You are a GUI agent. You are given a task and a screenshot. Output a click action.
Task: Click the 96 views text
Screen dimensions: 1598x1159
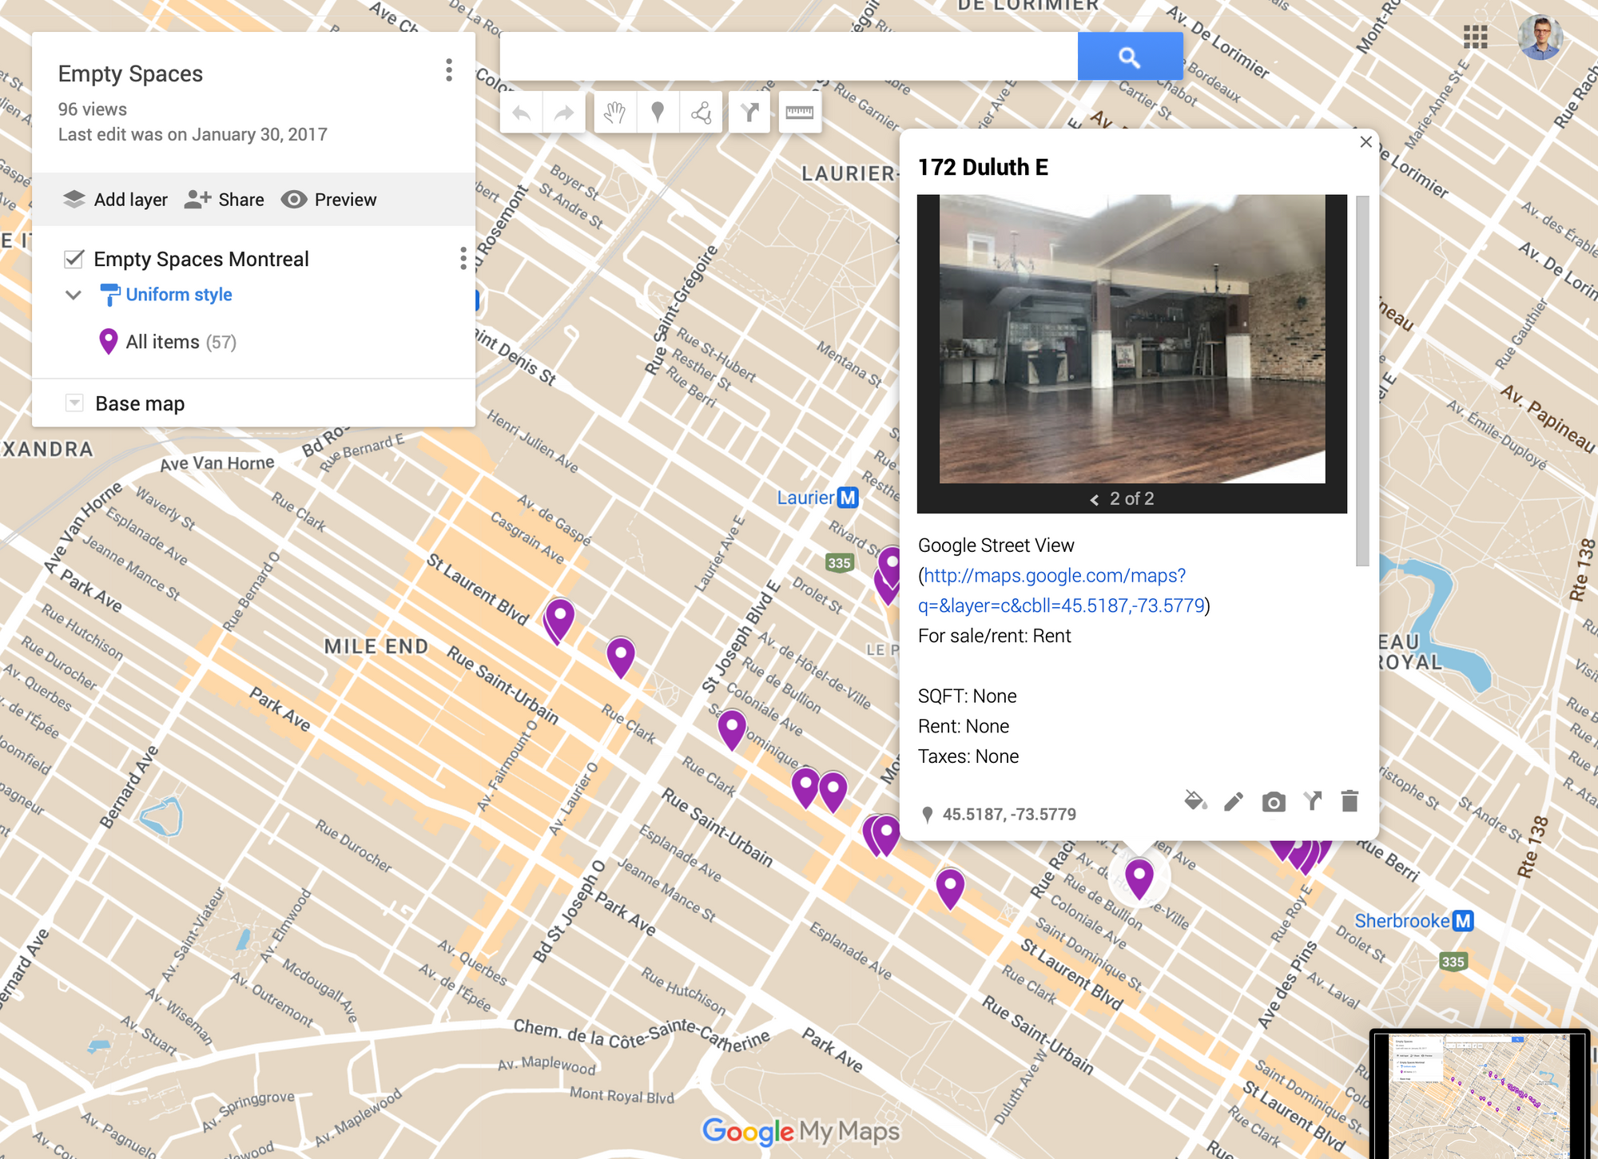pos(92,109)
